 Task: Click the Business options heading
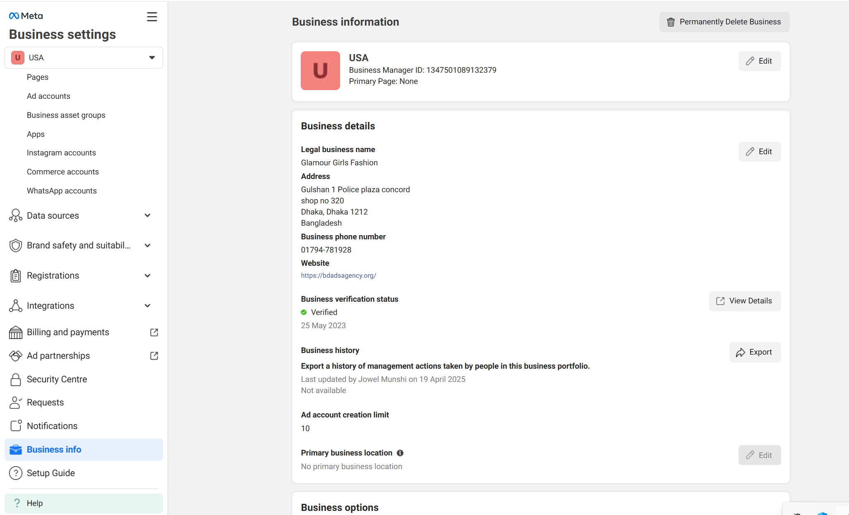340,507
